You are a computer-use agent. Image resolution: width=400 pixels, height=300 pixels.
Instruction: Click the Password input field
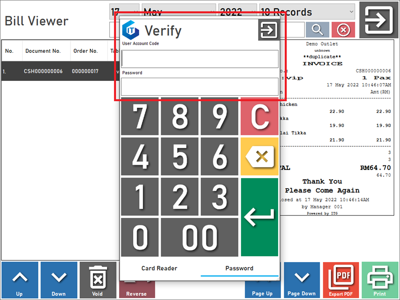click(x=200, y=87)
